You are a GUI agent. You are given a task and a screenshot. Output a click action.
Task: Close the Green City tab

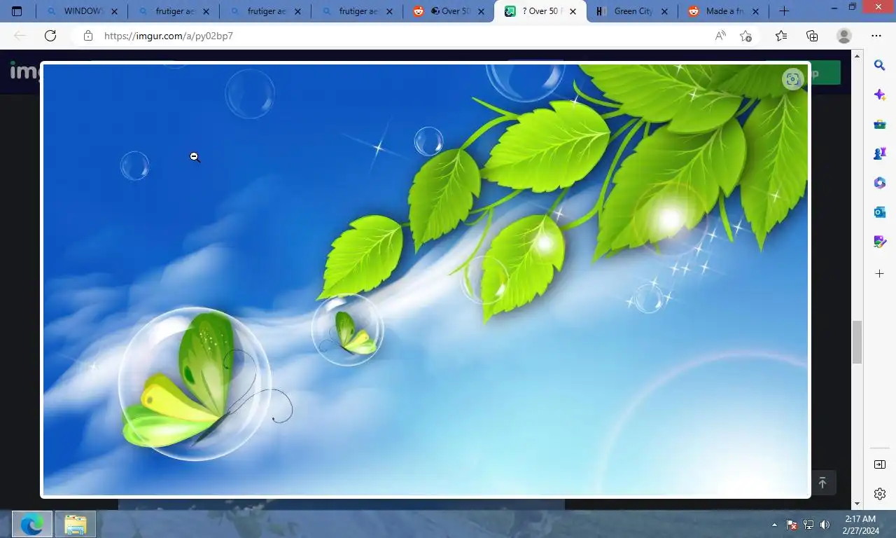click(665, 11)
